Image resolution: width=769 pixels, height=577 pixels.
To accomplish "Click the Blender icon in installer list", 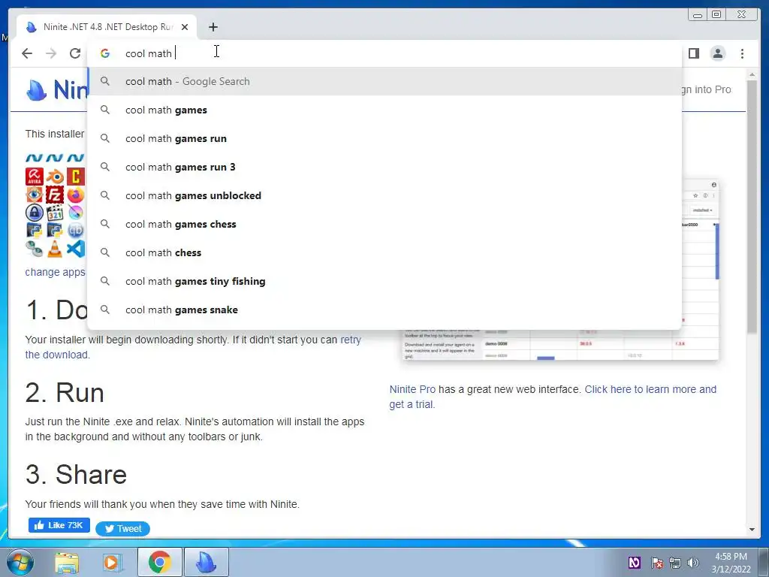I will point(55,177).
